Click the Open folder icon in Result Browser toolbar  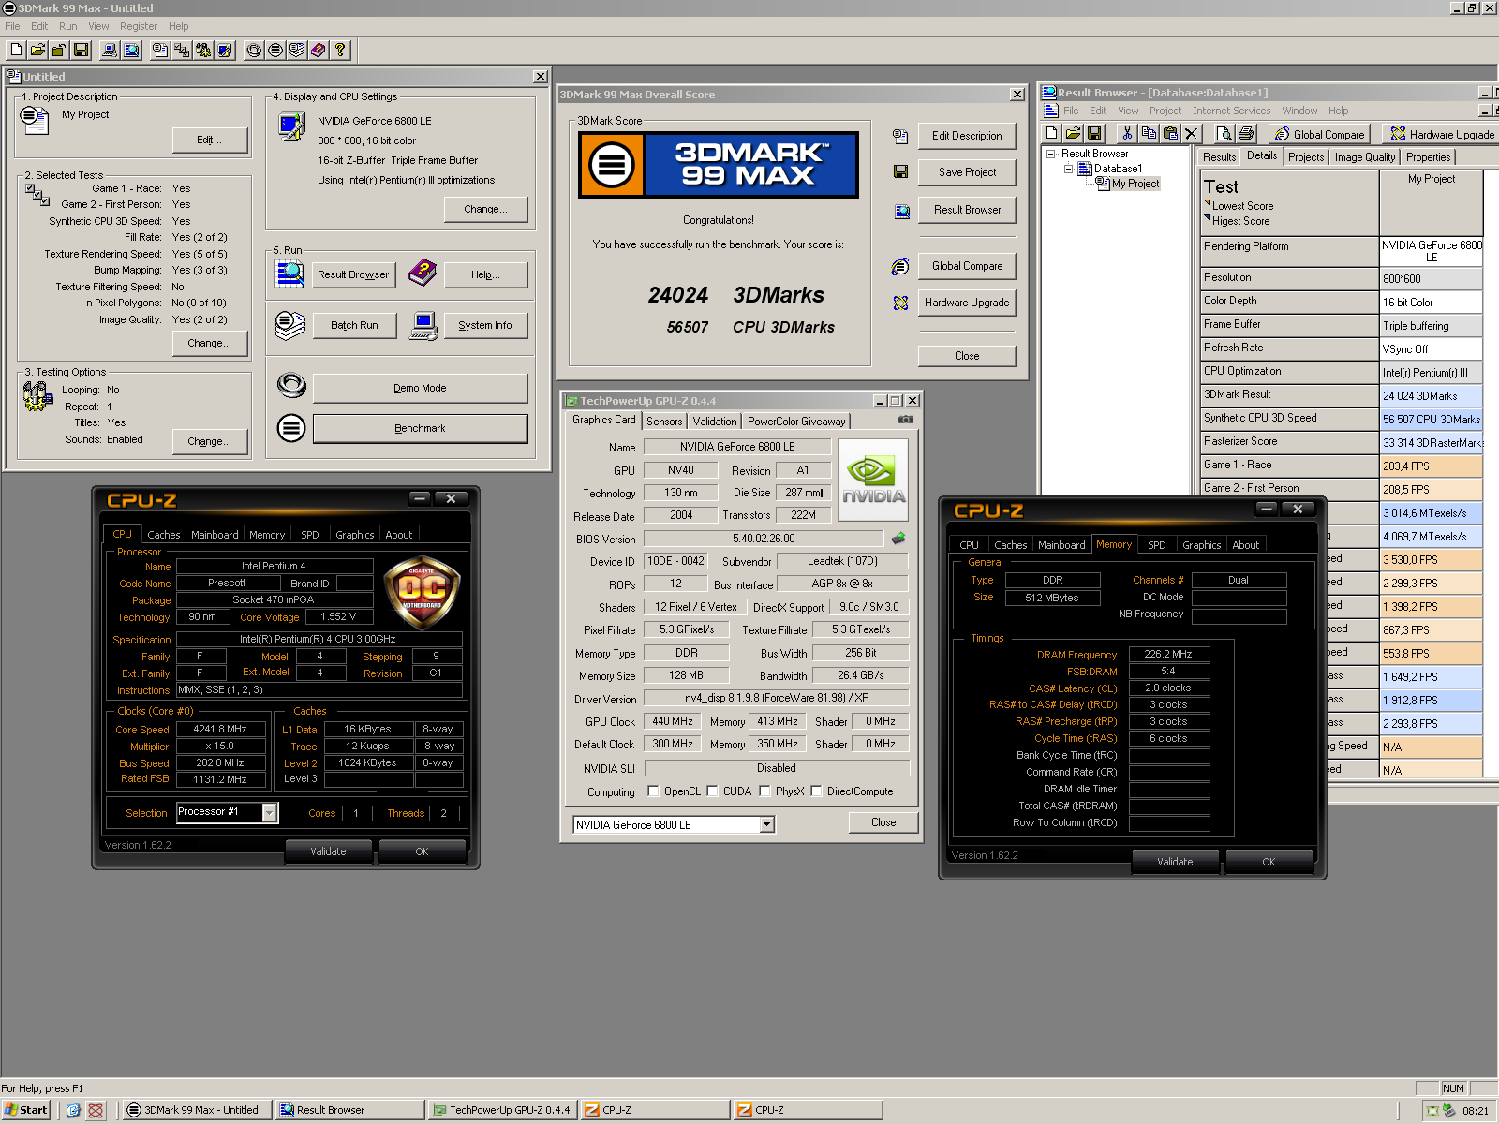point(1073,133)
